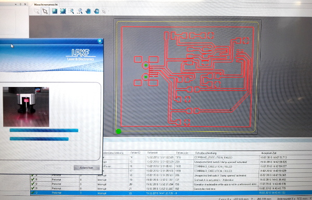312x200 pixels.
Task: Click the Akzeptiert Zeit column header
Action: [x=269, y=153]
